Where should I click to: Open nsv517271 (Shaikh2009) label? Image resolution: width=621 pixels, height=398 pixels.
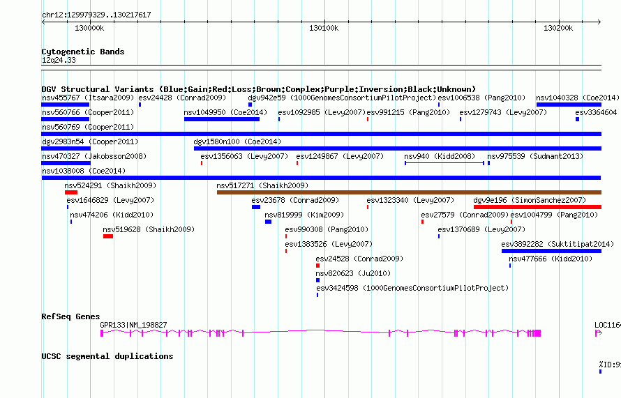[262, 185]
